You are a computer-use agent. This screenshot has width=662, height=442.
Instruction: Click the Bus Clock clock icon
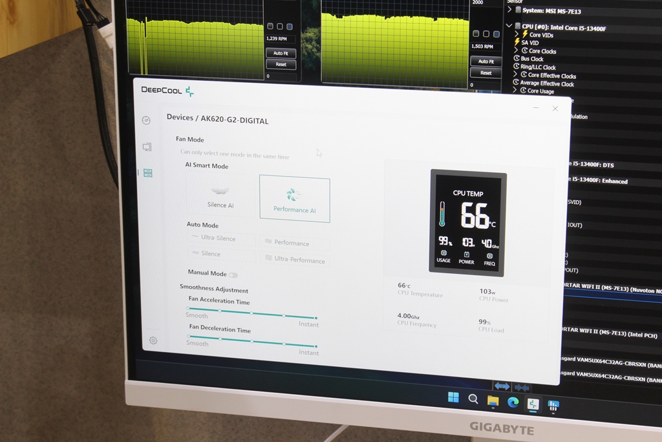517,58
